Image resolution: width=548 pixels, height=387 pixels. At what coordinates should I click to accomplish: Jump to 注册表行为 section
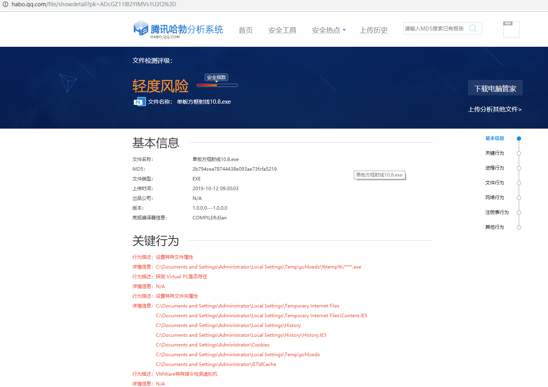coord(497,212)
